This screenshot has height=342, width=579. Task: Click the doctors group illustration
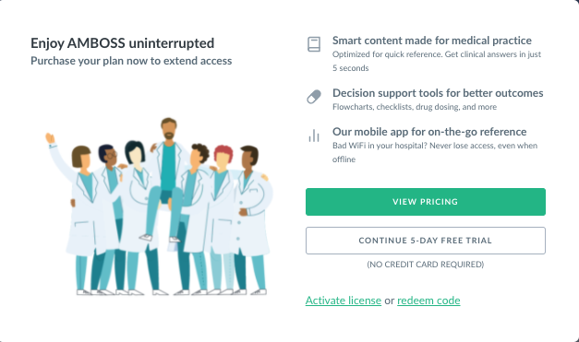(159, 206)
